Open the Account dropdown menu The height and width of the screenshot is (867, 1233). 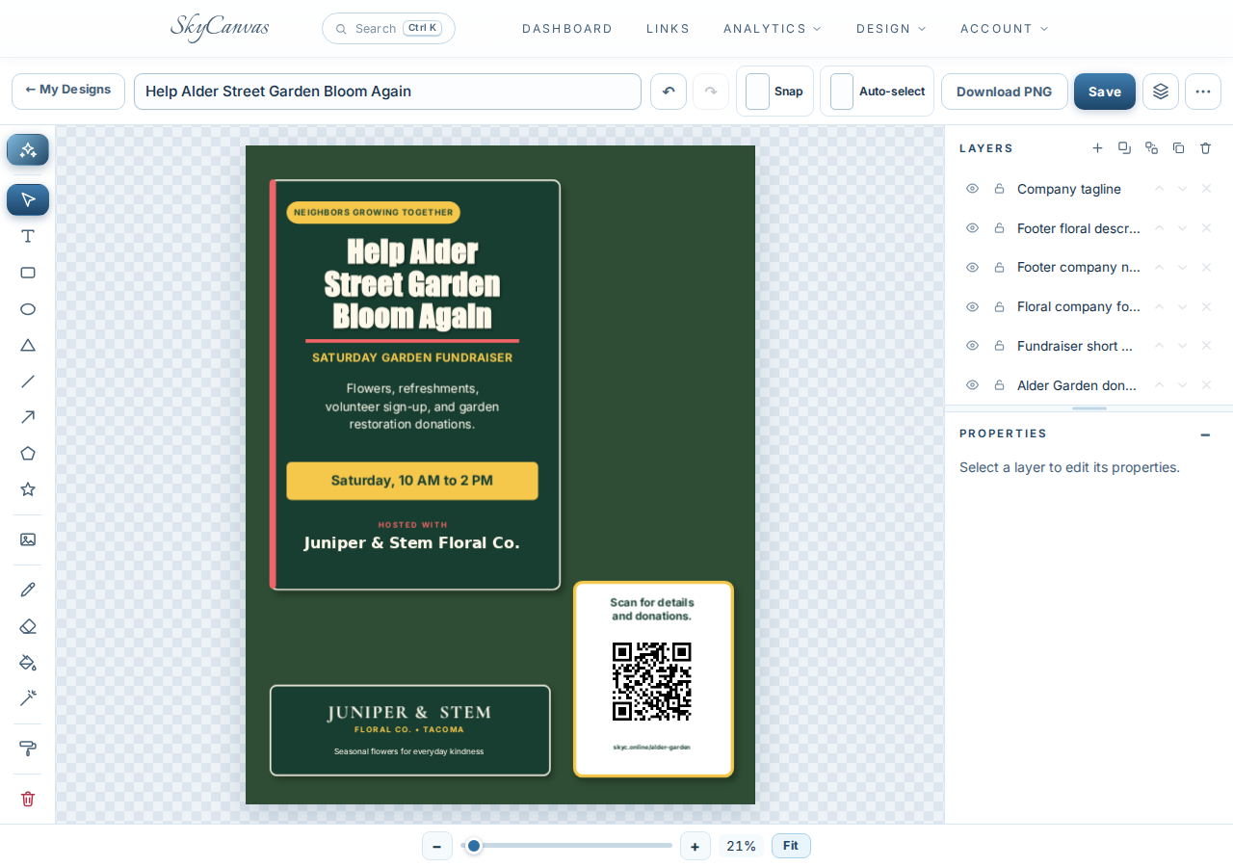(x=1005, y=29)
